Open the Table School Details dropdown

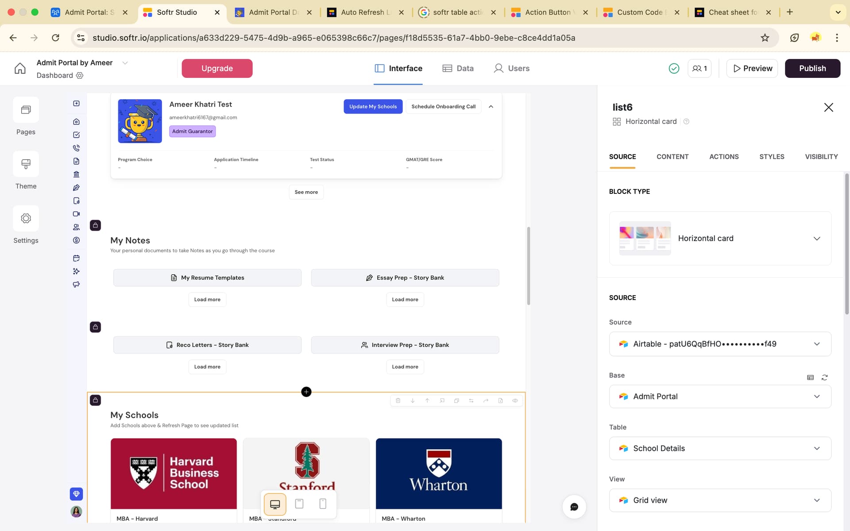click(720, 448)
